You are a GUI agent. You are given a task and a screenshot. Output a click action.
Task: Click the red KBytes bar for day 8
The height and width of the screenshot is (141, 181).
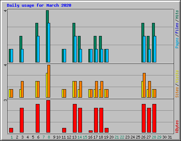click(x=48, y=116)
